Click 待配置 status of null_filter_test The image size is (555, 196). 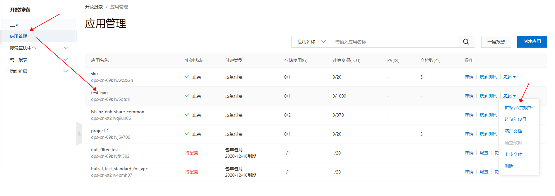pos(191,153)
